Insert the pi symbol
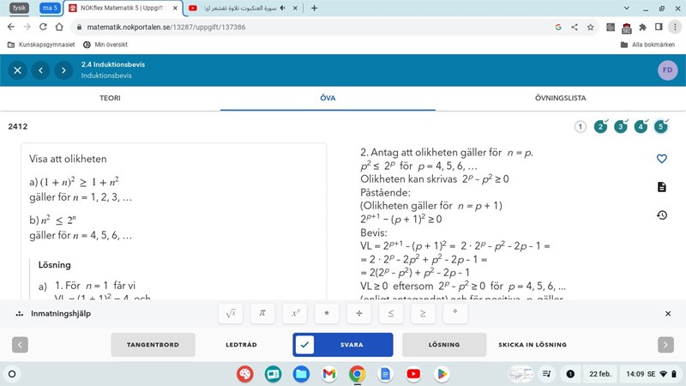The image size is (686, 386). (262, 314)
